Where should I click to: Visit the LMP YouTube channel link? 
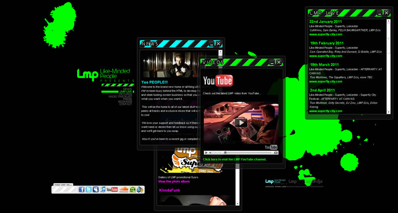coord(235,159)
